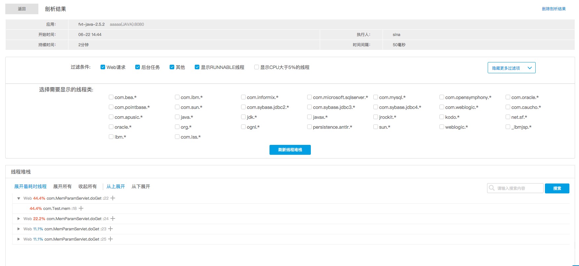Screen dimensions: 579x266
Task: Check the com.caucho.* checkbox
Action: (508, 107)
